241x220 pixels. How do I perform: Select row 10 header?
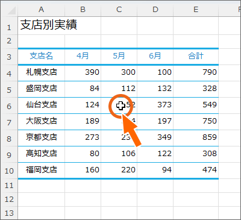pos(9,171)
